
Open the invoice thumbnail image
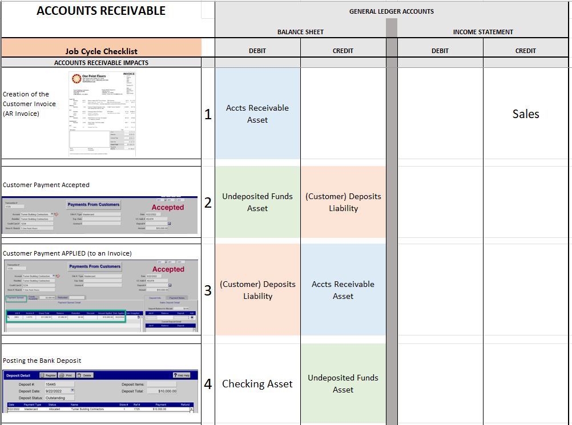(102, 114)
